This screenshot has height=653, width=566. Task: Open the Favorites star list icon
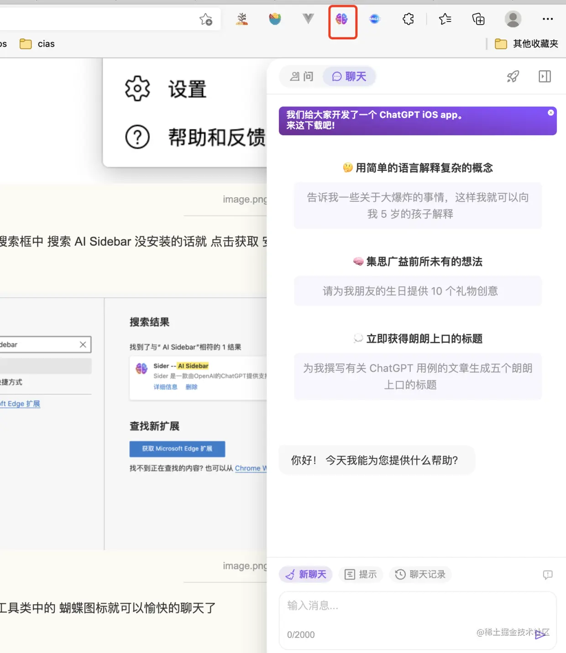[x=445, y=19]
